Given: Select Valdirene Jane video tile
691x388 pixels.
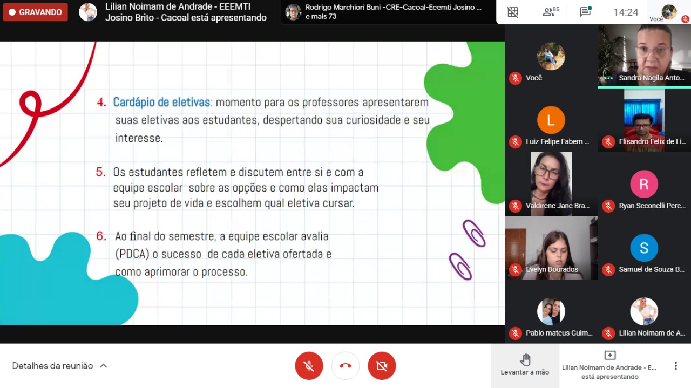Looking at the screenshot, I should [551, 184].
